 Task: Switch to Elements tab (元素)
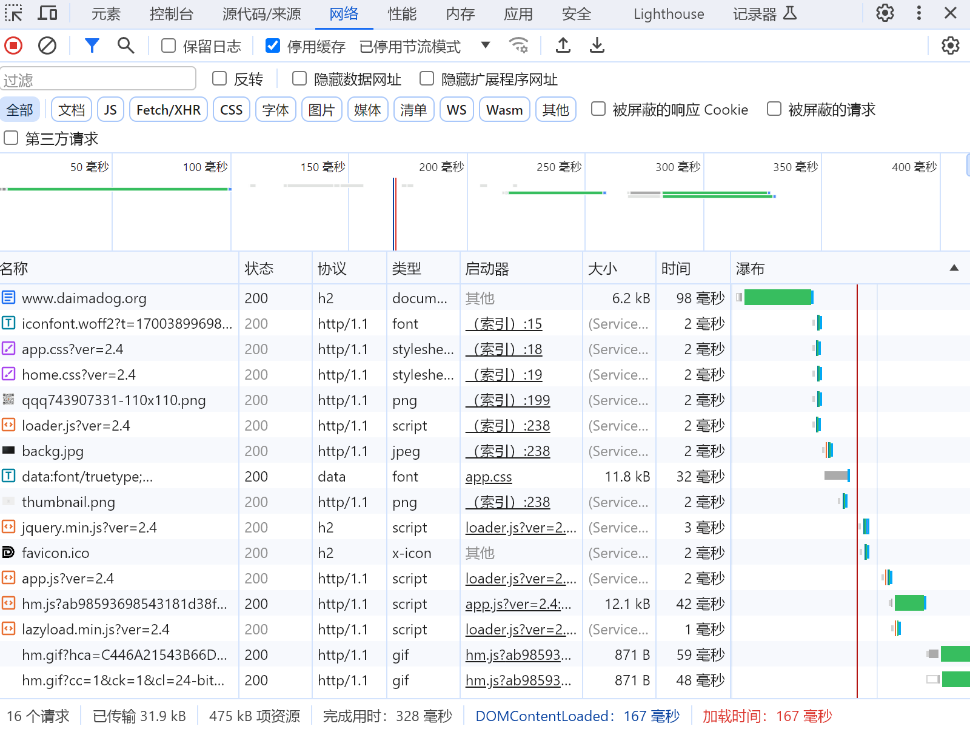point(106,14)
